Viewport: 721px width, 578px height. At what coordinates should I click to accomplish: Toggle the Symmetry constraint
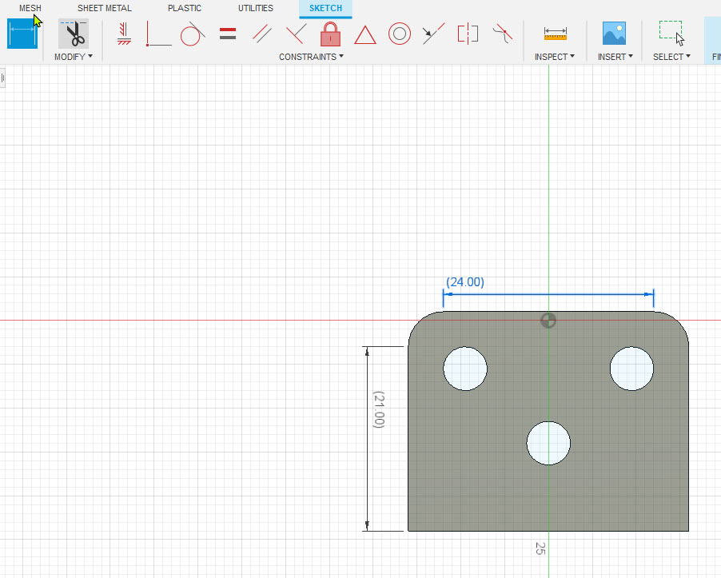click(467, 34)
